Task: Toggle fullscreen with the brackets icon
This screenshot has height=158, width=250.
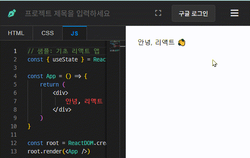Action: point(158,13)
